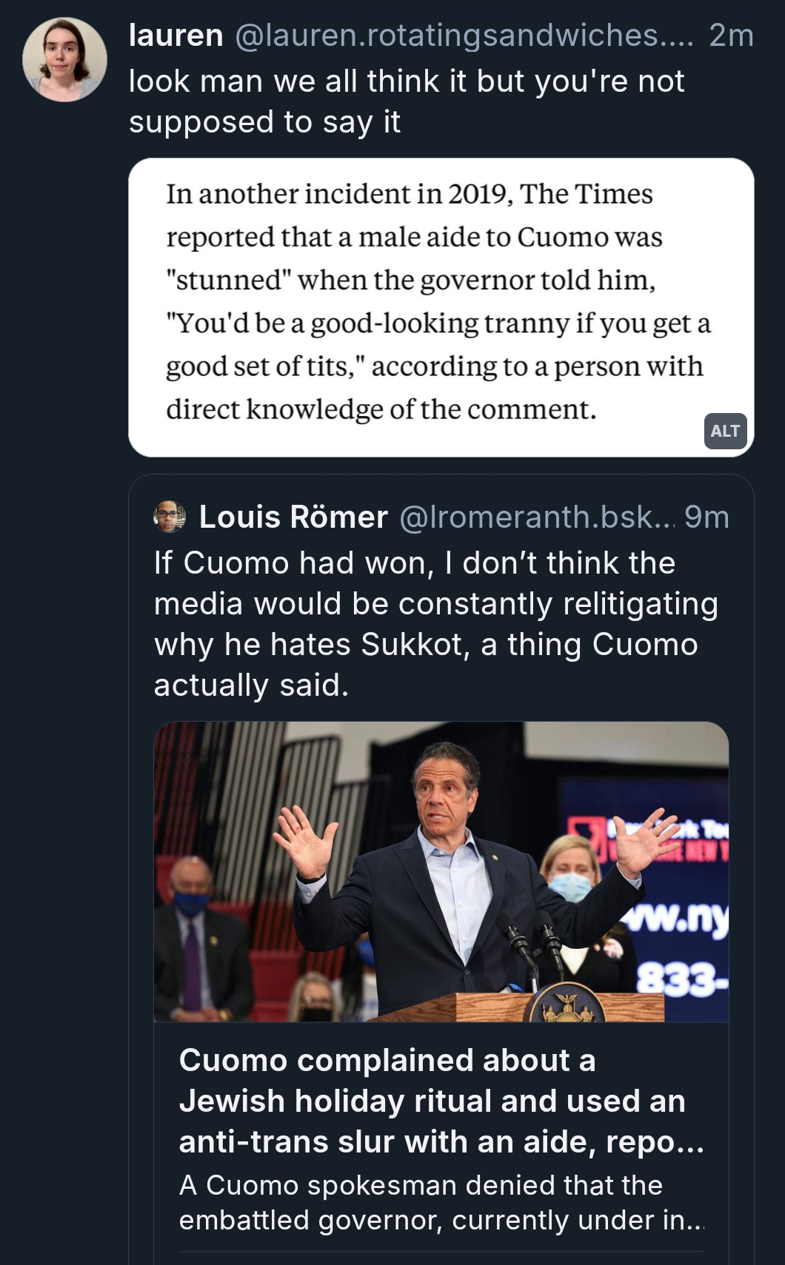Click the lauren display name
The height and width of the screenshot is (1265, 785).
click(x=176, y=36)
